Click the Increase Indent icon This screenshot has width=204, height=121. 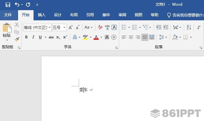coord(166,27)
